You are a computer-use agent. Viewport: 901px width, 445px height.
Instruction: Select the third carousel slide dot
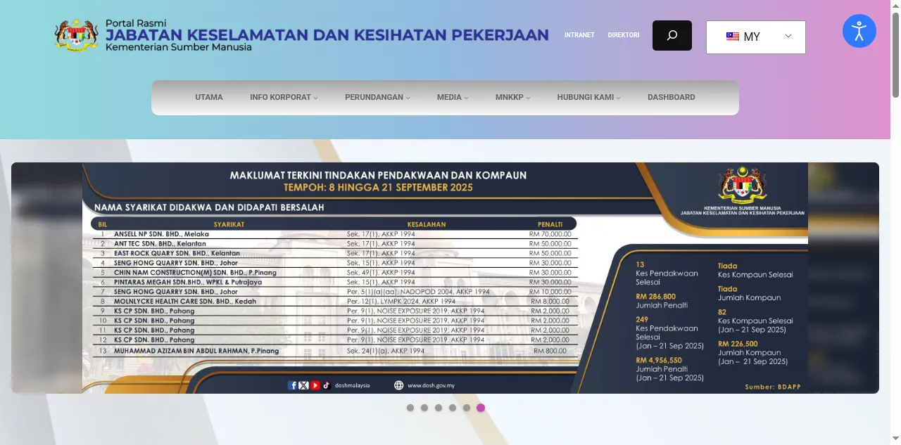click(439, 408)
